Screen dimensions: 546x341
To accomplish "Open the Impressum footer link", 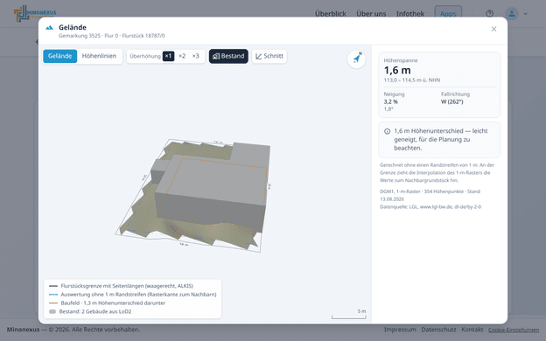I will [400, 329].
